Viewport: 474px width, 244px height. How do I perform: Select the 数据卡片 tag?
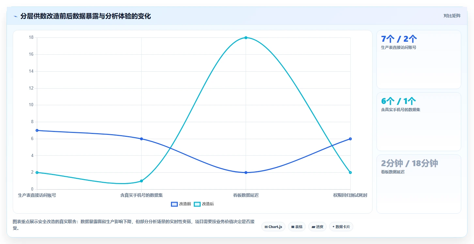pos(341,227)
